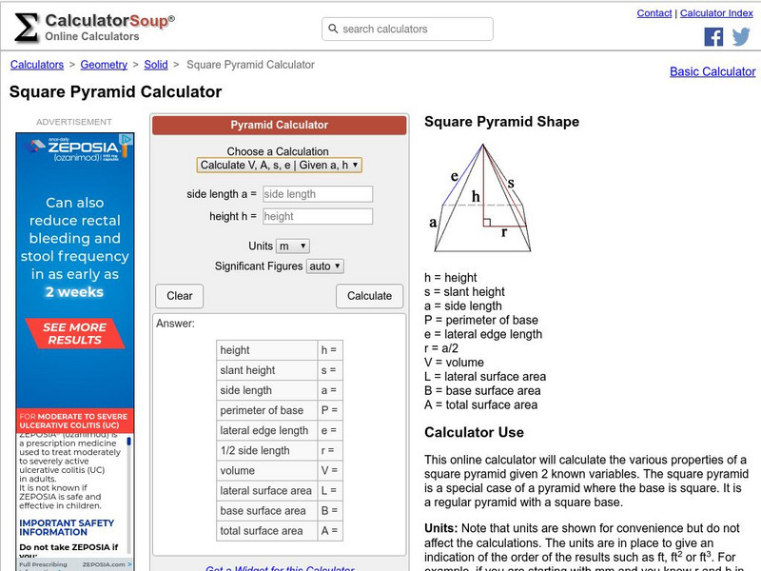Click the 'e = lateral edge length' legend line
761x571 pixels.
(x=483, y=334)
